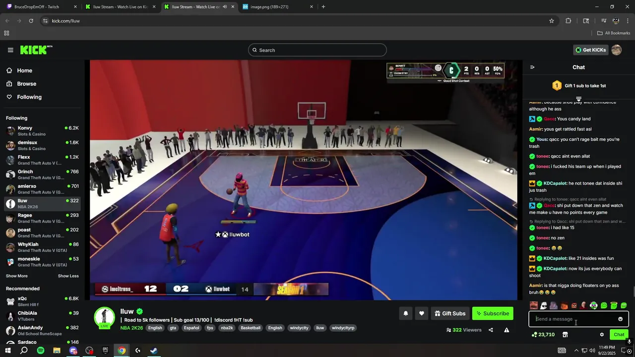Click the share stream icon
The width and height of the screenshot is (635, 357).
pyautogui.click(x=491, y=330)
